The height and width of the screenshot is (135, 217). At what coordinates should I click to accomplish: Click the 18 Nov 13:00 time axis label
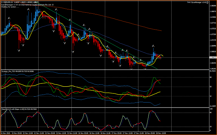(x=161, y=133)
